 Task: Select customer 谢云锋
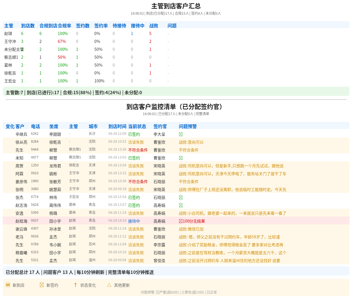[21, 229]
